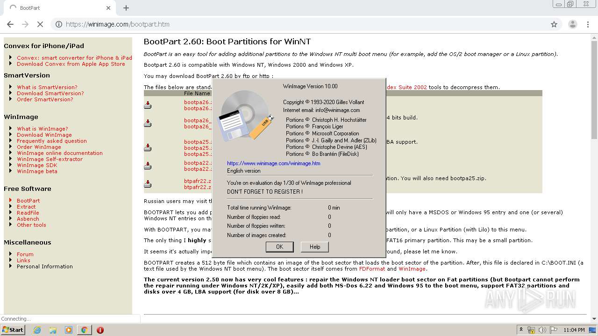Open network tray icon
Viewport: 598px width, 336px height.
tap(532, 330)
